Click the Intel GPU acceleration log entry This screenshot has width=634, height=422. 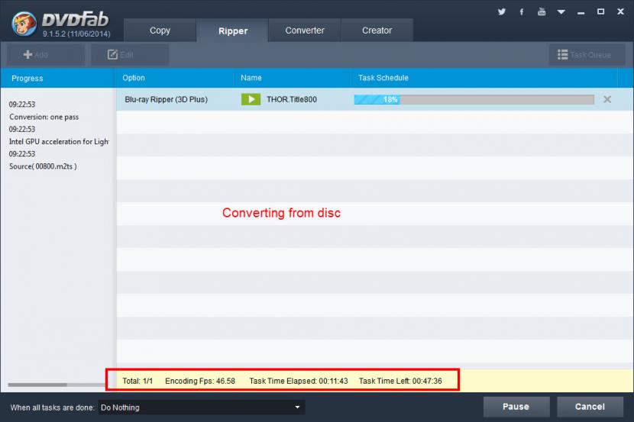point(59,142)
